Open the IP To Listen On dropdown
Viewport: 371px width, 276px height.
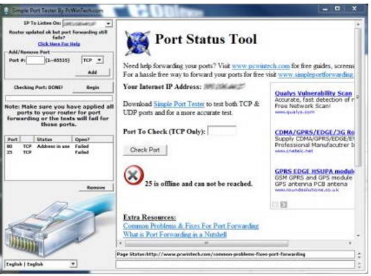(x=108, y=23)
